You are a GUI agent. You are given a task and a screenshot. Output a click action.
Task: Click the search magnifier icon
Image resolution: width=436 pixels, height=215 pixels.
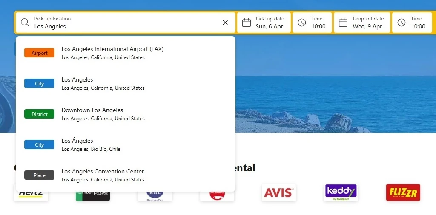[25, 23]
